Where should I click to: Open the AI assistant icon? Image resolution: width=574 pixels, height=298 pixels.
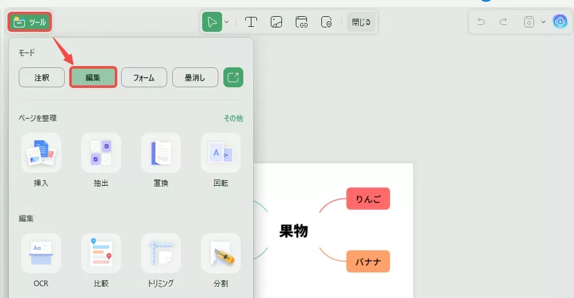click(x=560, y=22)
